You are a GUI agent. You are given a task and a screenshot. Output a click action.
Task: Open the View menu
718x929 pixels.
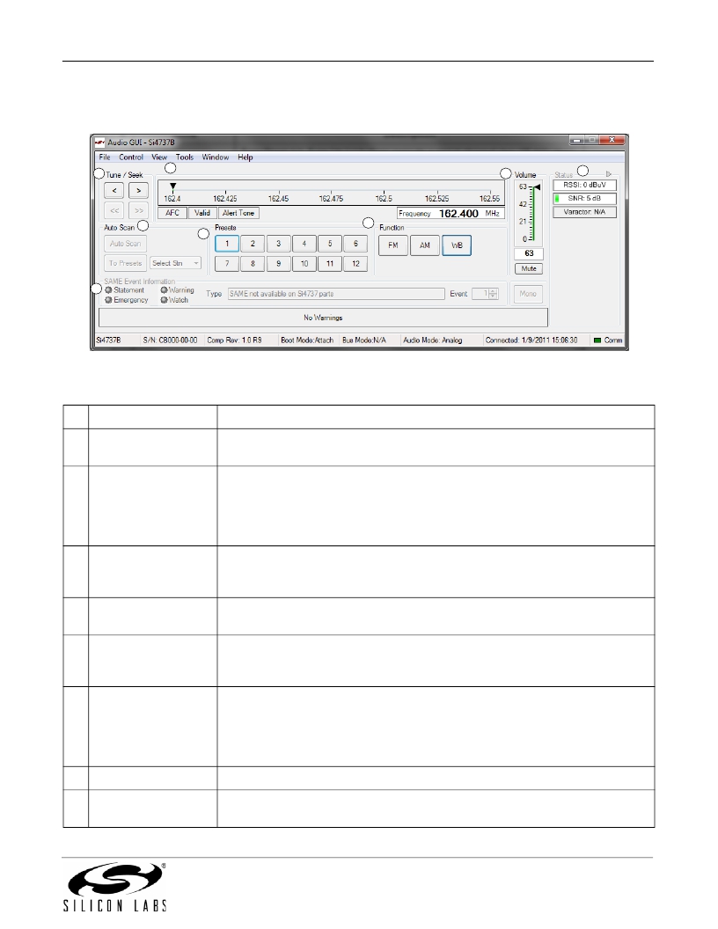[159, 157]
